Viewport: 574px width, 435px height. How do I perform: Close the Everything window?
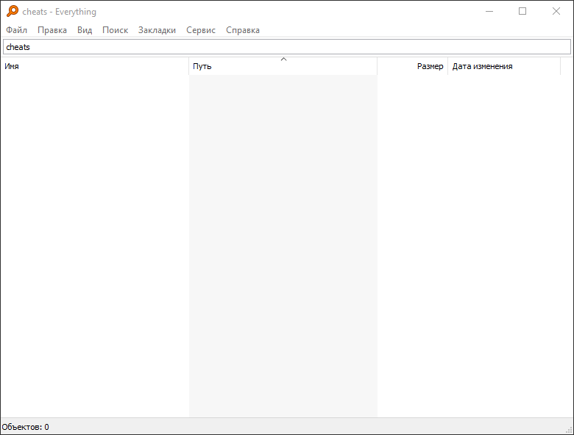556,11
